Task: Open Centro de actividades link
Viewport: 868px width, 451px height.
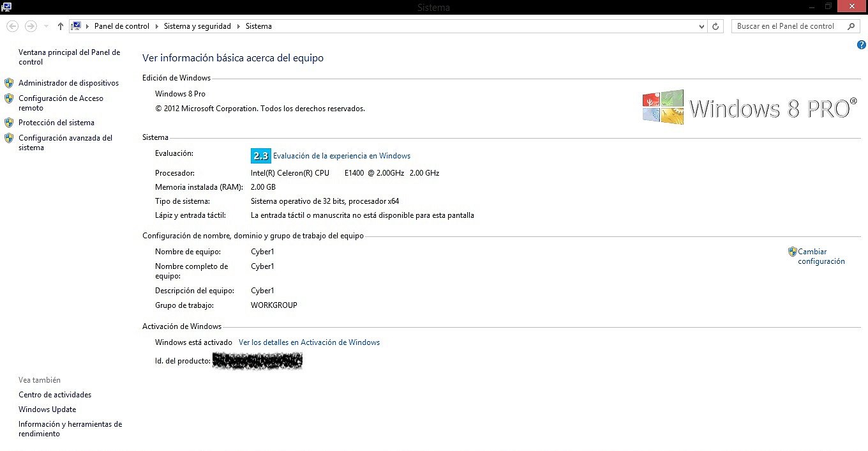Action: [55, 395]
